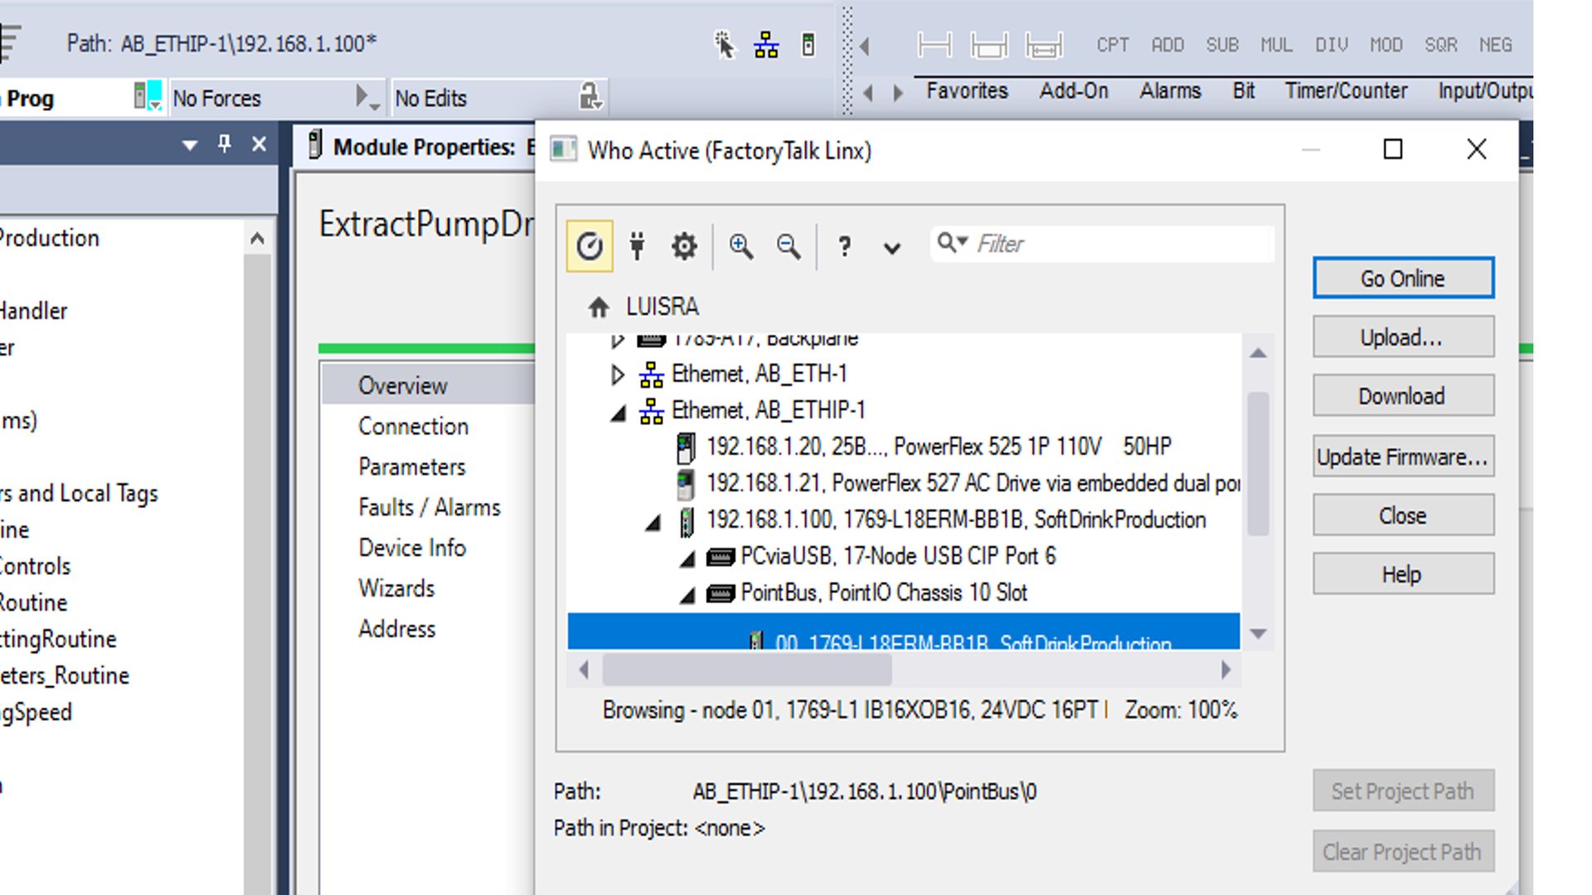Open Help in the Who Active dialog
The image size is (1592, 895).
click(1403, 574)
